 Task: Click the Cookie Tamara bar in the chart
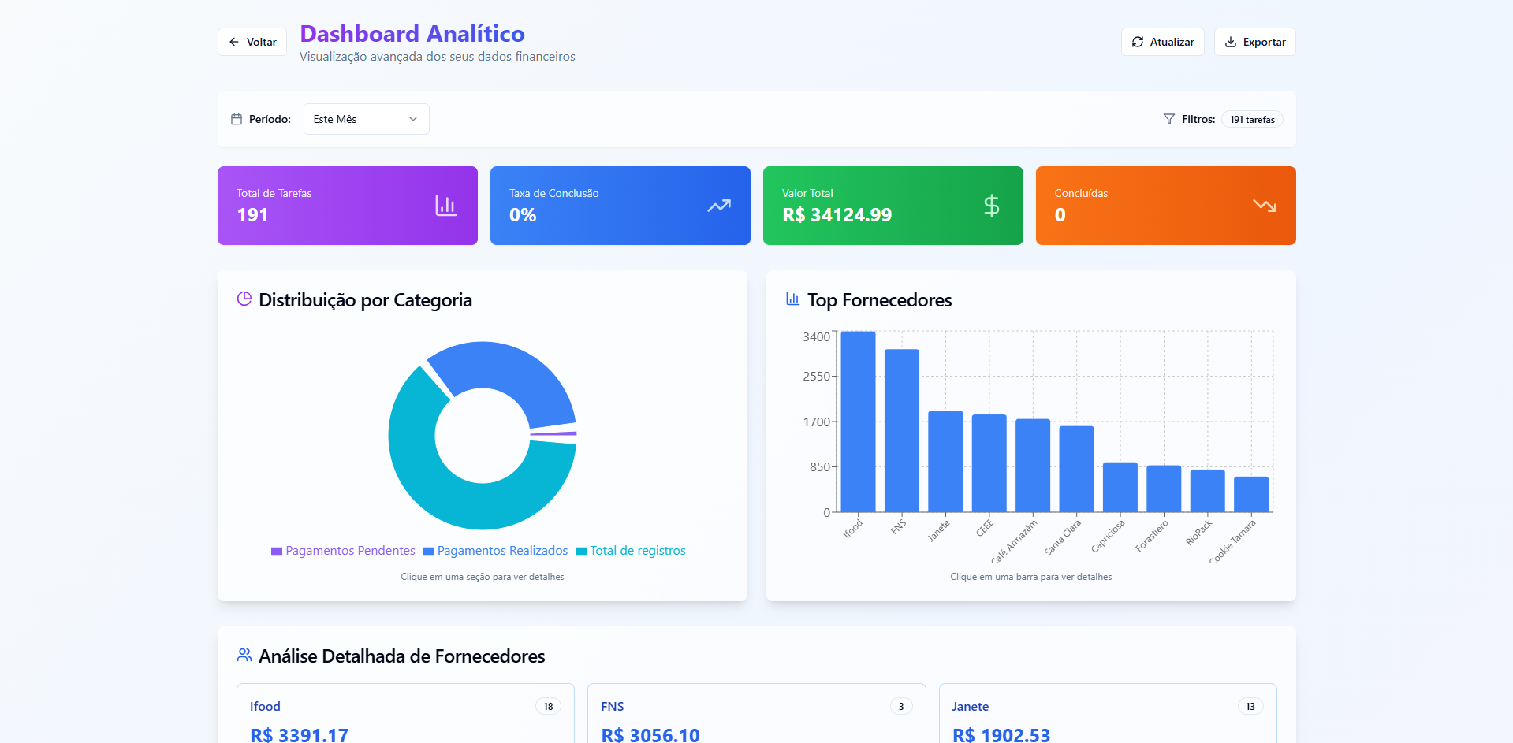coord(1251,494)
